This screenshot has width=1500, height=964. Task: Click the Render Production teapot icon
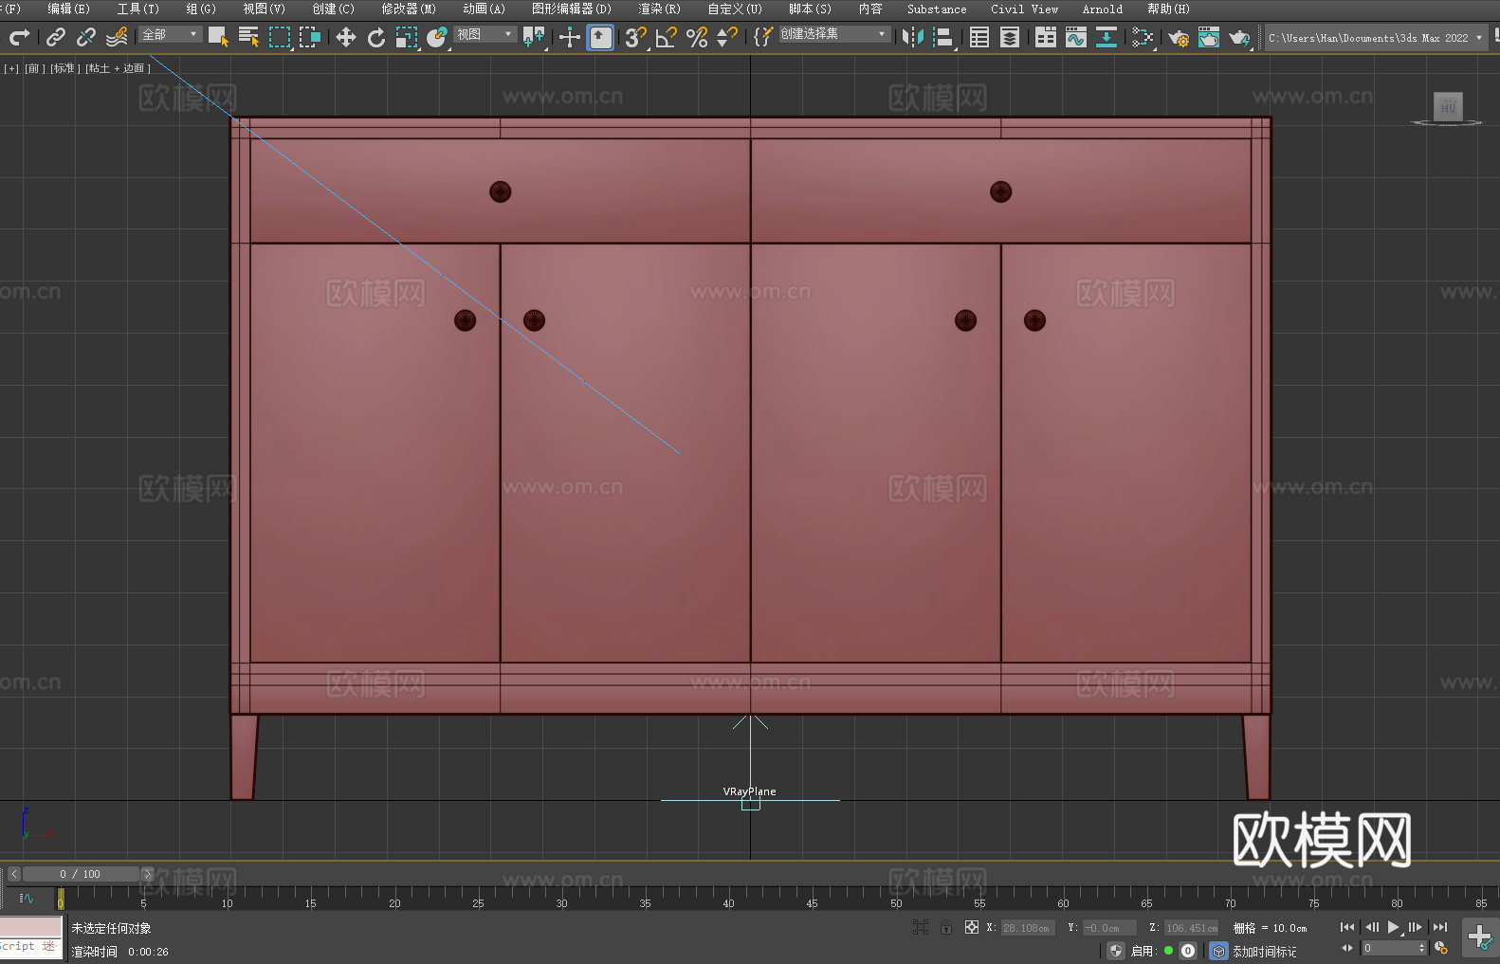pos(1239,37)
